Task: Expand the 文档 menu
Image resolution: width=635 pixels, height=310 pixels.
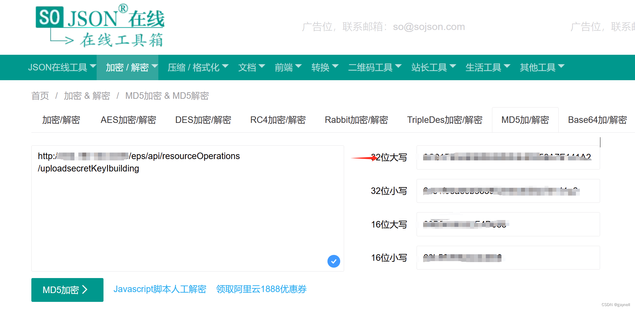Action: [251, 67]
